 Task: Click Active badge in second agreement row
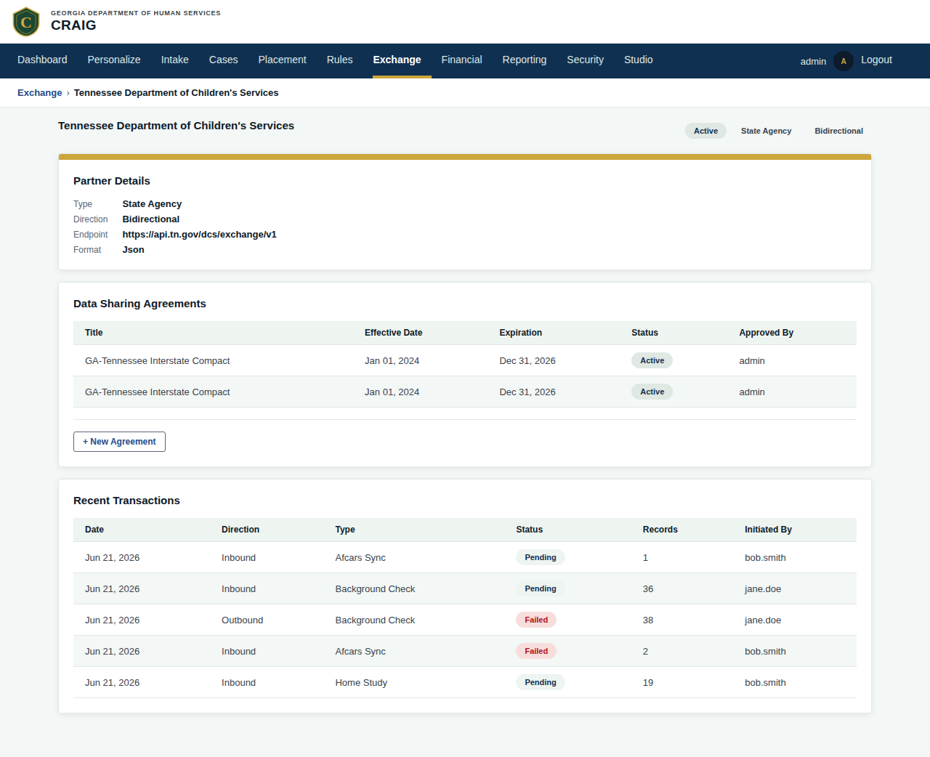652,392
